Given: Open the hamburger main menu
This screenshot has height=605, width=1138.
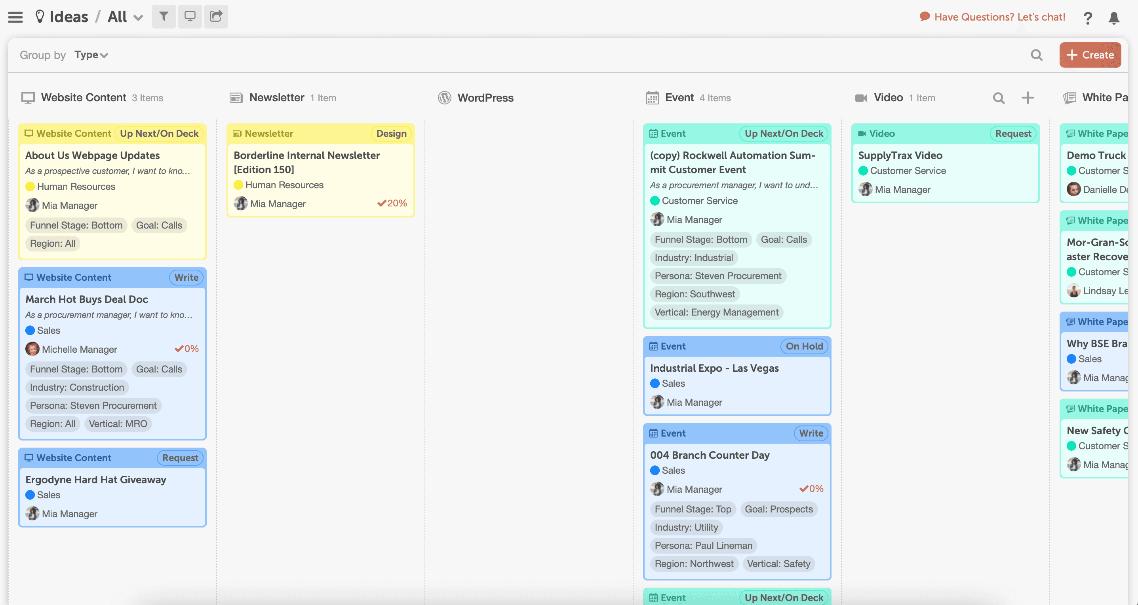Looking at the screenshot, I should coord(15,17).
